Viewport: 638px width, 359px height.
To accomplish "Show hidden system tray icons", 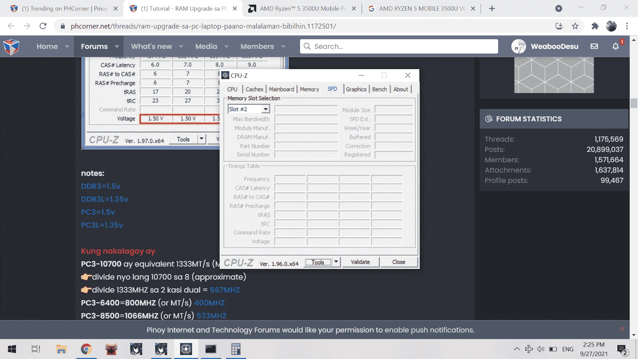I will pyautogui.click(x=517, y=349).
